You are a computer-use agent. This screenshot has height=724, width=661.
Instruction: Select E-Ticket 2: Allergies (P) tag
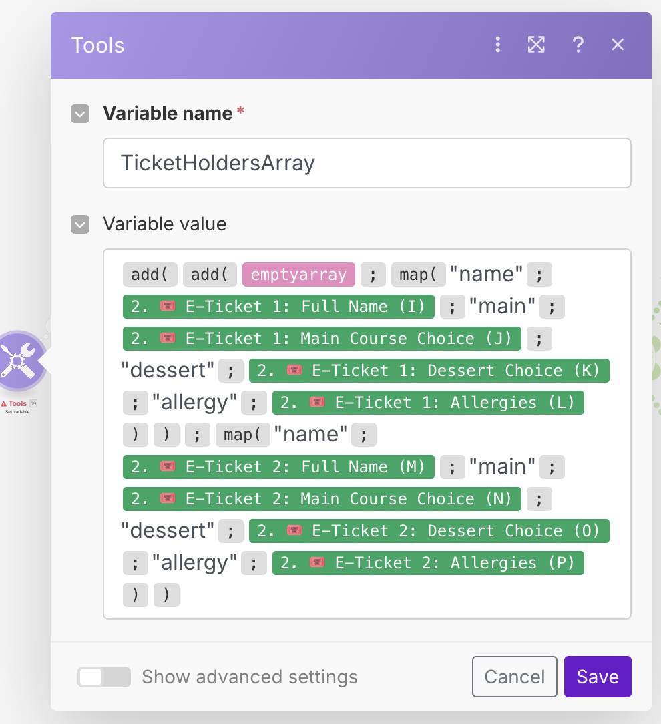(428, 563)
